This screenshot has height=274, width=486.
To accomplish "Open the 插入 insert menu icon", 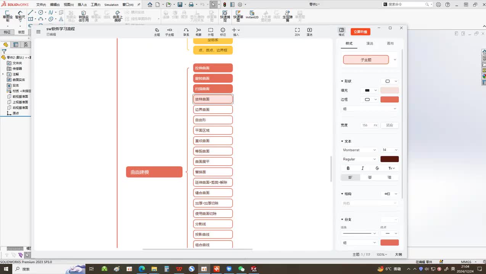I will 236,30.
